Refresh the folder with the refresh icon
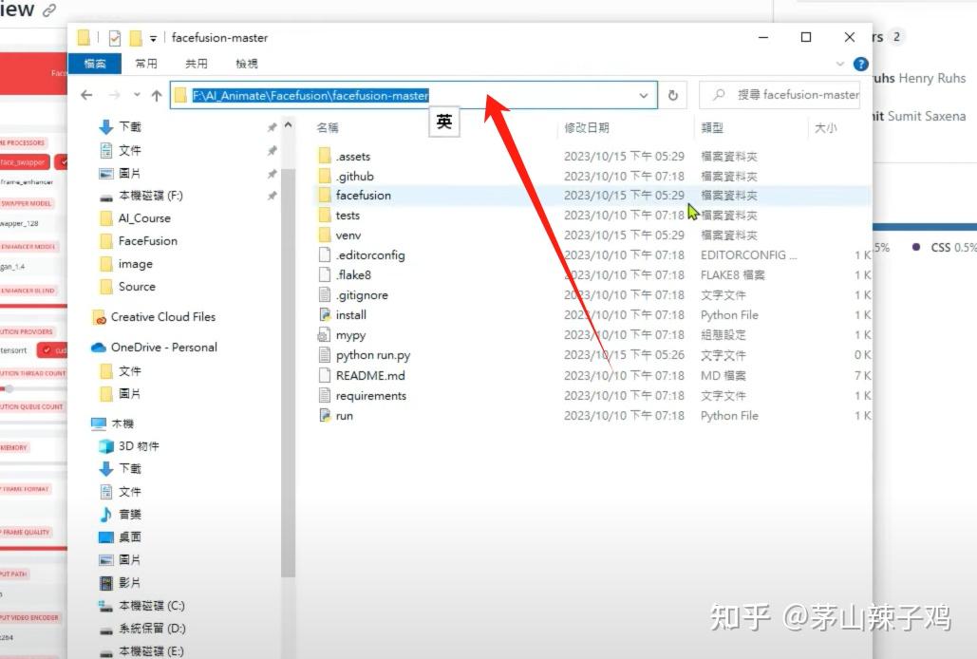The image size is (977, 659). click(x=673, y=94)
